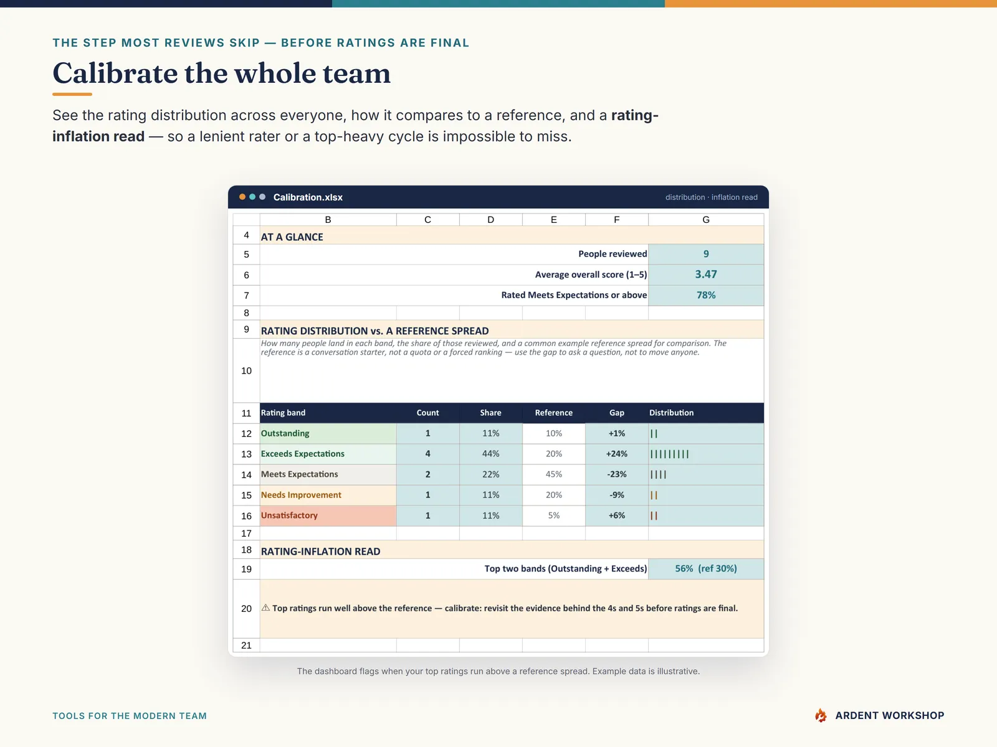Click People reviewed value 9
The image size is (997, 747).
coord(706,254)
